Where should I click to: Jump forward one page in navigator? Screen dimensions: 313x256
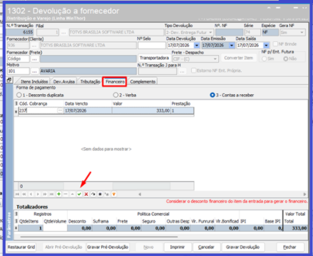45,194
